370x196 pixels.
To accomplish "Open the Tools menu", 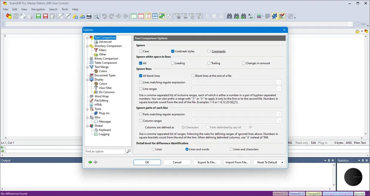I will point(65,9).
